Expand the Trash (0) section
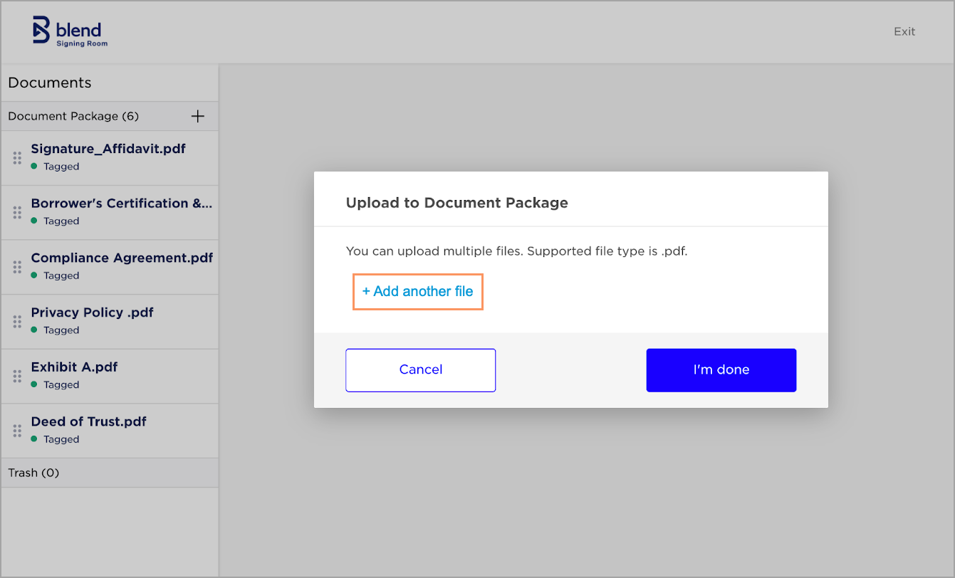Image resolution: width=955 pixels, height=578 pixels. click(x=33, y=473)
